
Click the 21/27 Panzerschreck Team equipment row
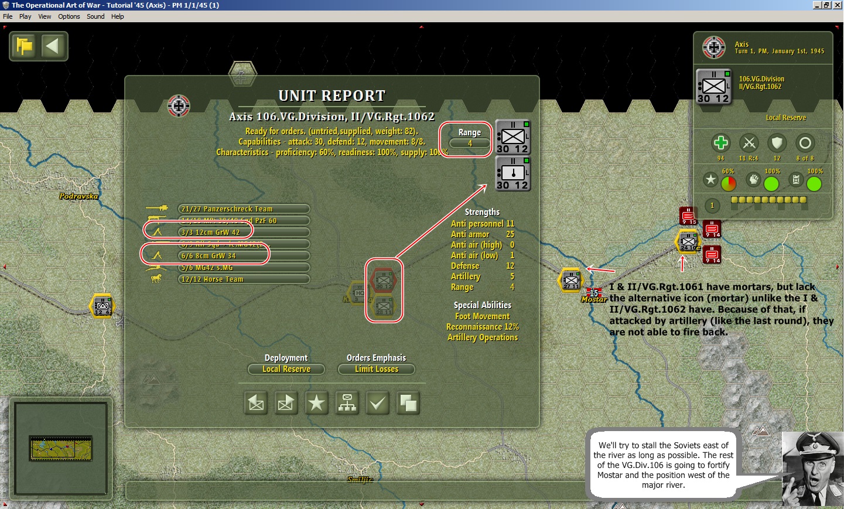[x=244, y=209]
